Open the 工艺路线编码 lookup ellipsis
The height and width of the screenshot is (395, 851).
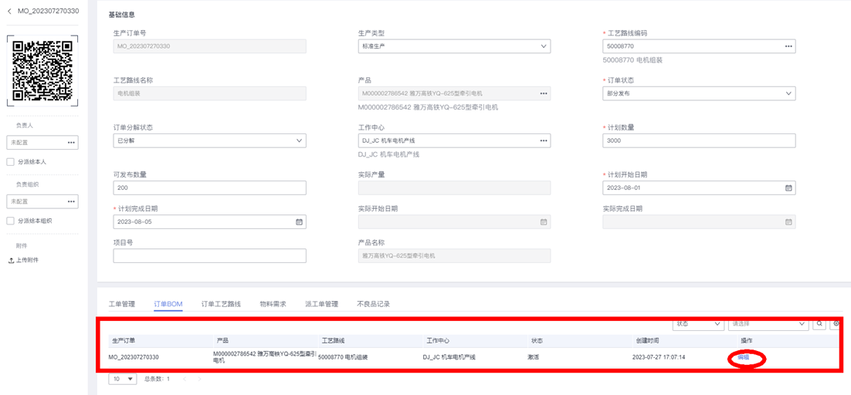[x=788, y=46]
